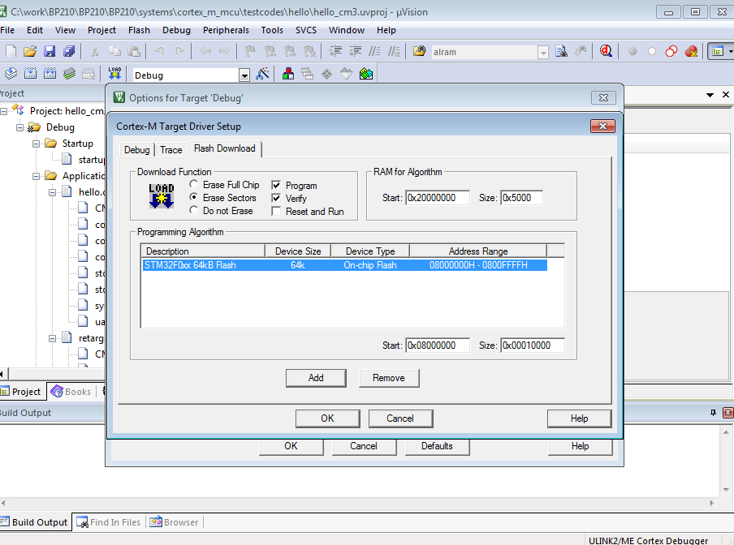Click the Rebuild all target files icon
Viewport: 734px width, 545px height.
coord(50,73)
